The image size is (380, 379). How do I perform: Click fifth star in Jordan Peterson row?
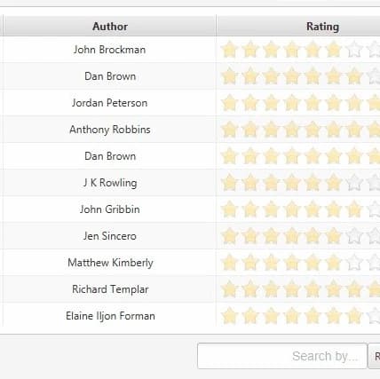313,103
